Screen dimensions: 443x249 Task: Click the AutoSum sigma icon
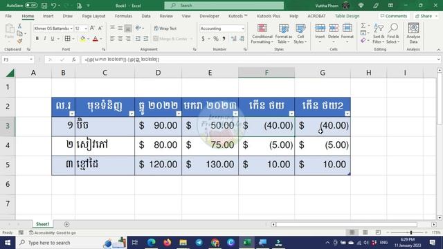(363, 26)
